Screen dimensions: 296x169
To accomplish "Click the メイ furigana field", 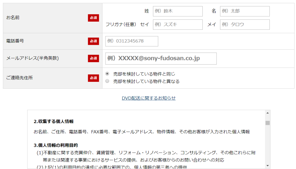I will point(245,25).
